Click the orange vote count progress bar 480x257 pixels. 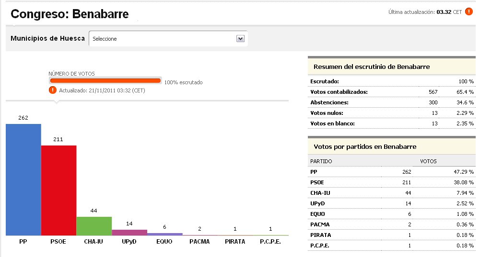click(x=105, y=81)
